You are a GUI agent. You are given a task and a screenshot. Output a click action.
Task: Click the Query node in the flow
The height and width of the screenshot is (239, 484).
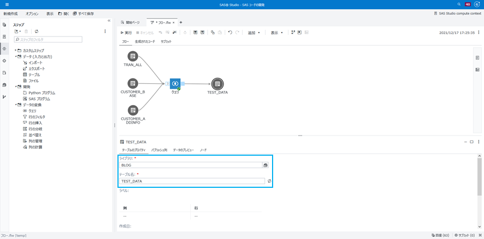point(175,83)
